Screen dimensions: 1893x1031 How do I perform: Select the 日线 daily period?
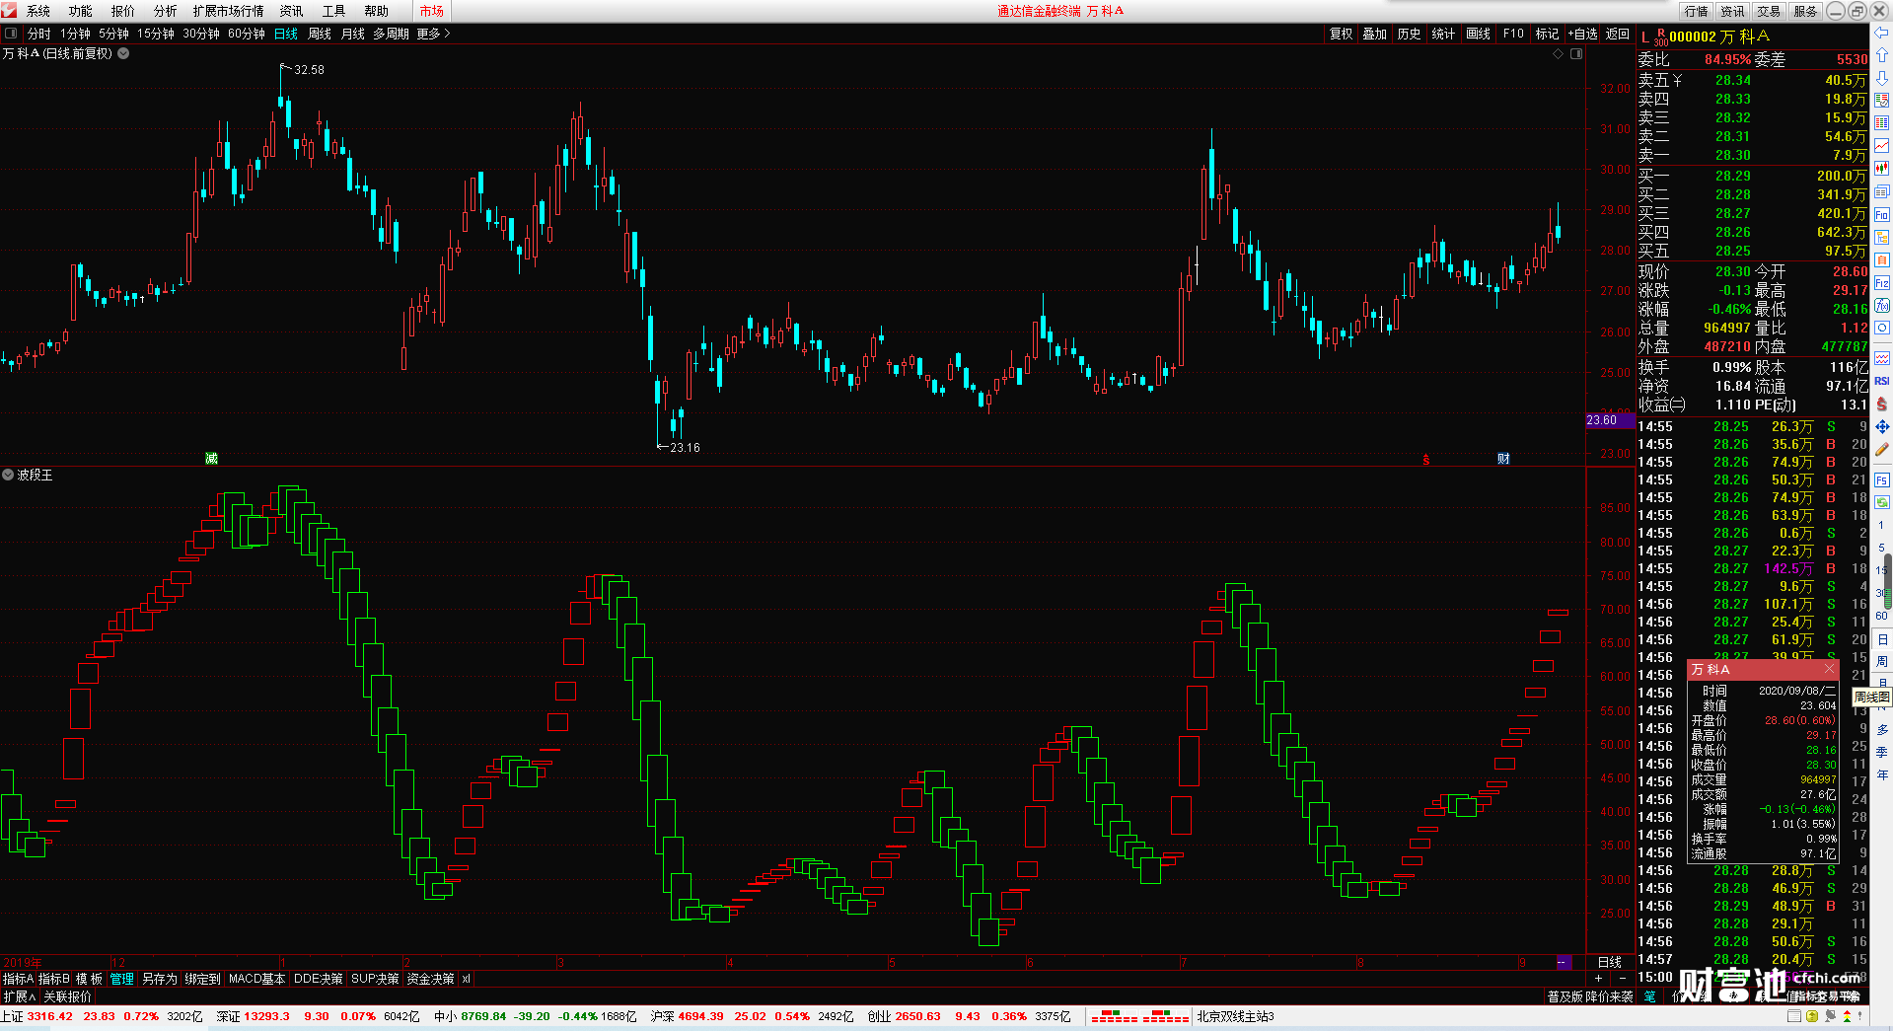pyautogui.click(x=286, y=34)
